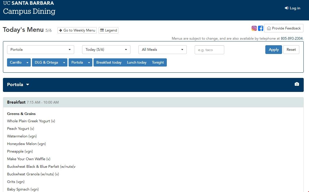Select the Carrillo quick button
The image size is (309, 192).
16,62
